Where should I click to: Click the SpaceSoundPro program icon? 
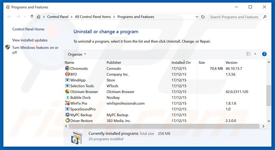coord(67,109)
